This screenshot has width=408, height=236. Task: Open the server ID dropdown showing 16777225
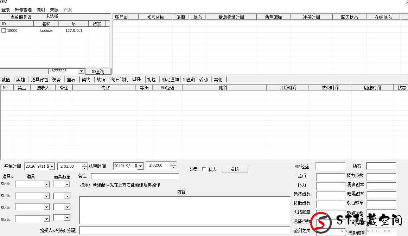81,71
